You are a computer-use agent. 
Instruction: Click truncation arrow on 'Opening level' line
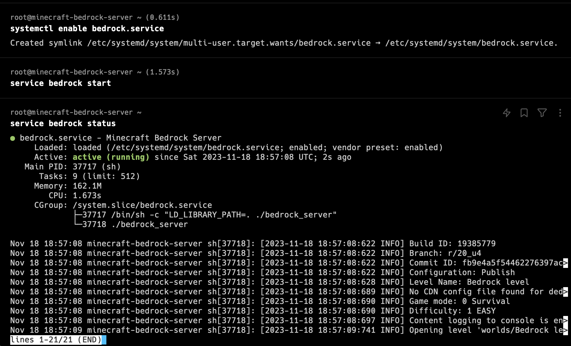[x=566, y=330]
